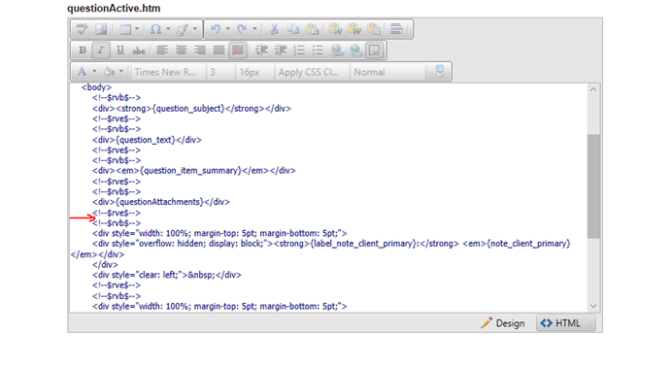Toggle italic formatting
672x368 pixels.
point(101,50)
